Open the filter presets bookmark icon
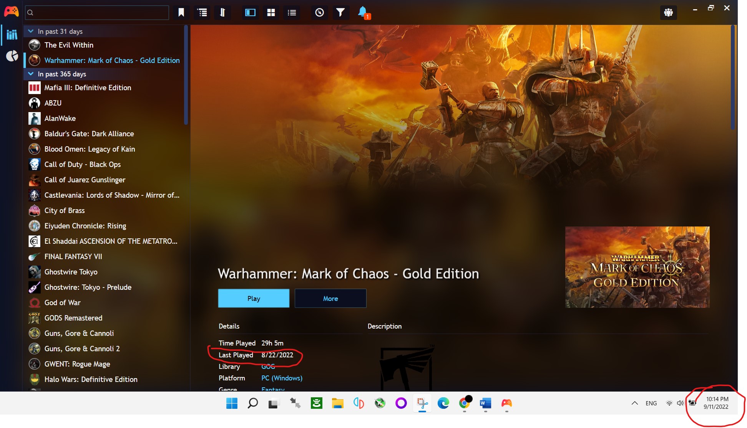The width and height of the screenshot is (747, 428). (x=181, y=13)
